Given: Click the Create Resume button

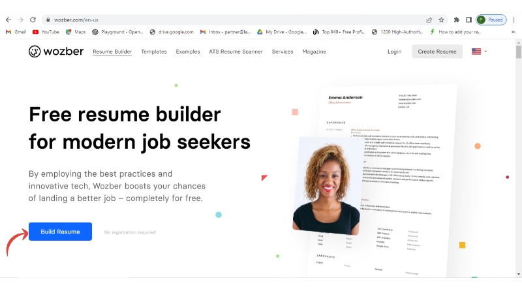Looking at the screenshot, I should click(437, 52).
